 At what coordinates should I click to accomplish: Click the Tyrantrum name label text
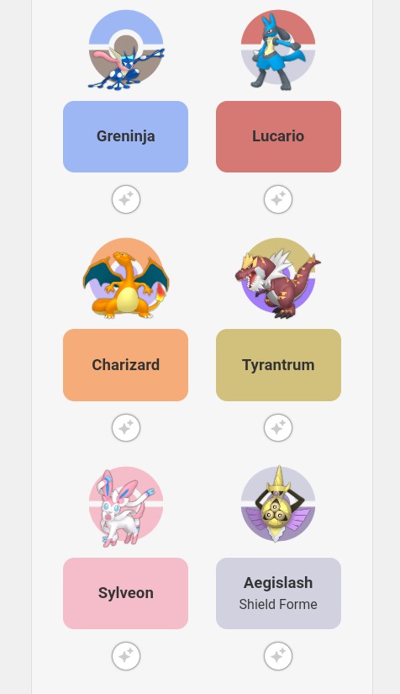pyautogui.click(x=278, y=365)
